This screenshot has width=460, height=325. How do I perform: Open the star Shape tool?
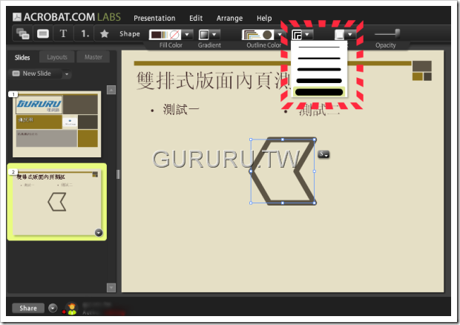105,33
